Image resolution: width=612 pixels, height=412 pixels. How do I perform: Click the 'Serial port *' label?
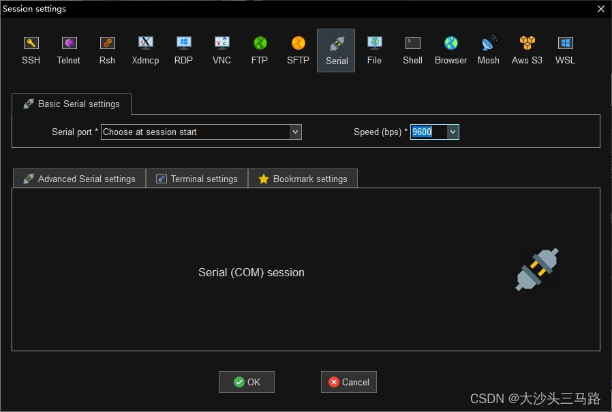click(75, 132)
